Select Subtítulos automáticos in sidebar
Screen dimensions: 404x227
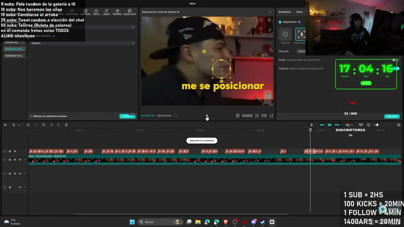coord(14,49)
